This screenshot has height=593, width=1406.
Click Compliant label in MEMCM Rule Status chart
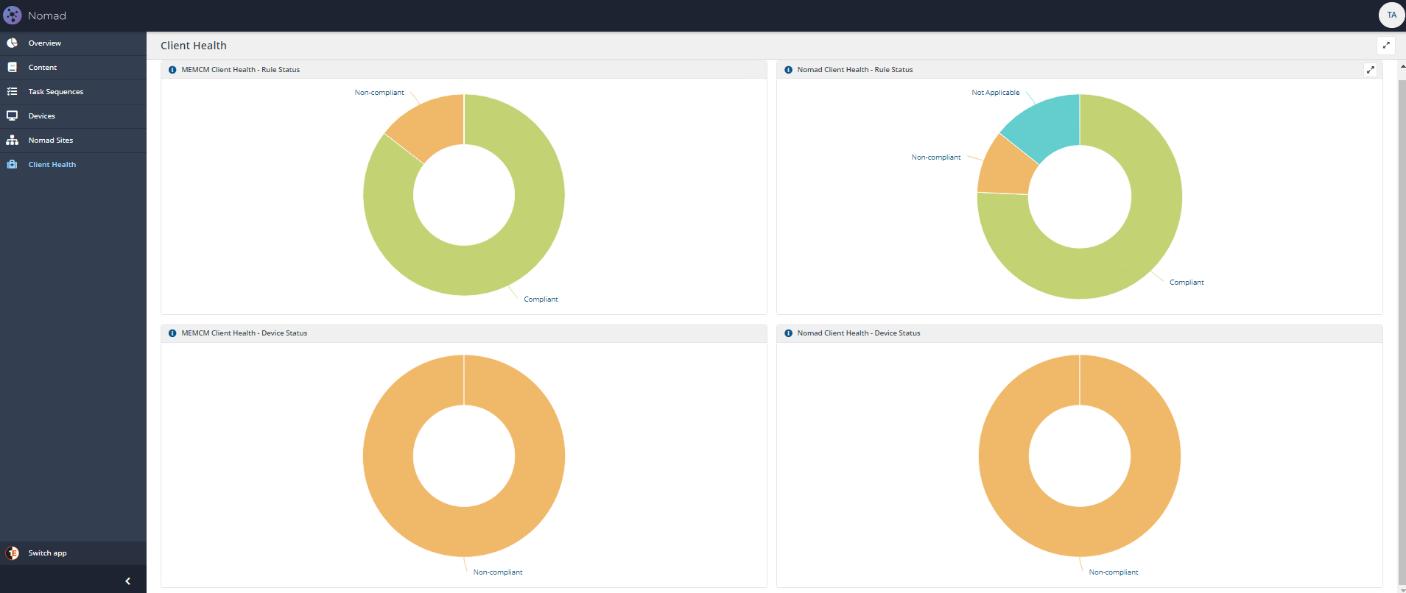541,299
